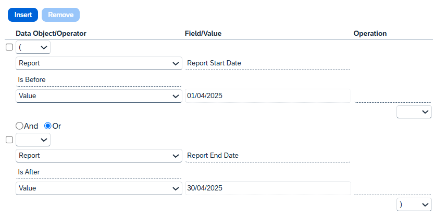
Task: Open the empty operation dropdown for first condition
Action: (414, 112)
